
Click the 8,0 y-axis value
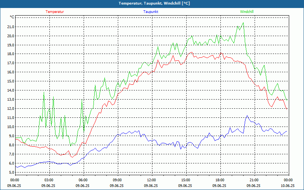[x=11, y=145]
